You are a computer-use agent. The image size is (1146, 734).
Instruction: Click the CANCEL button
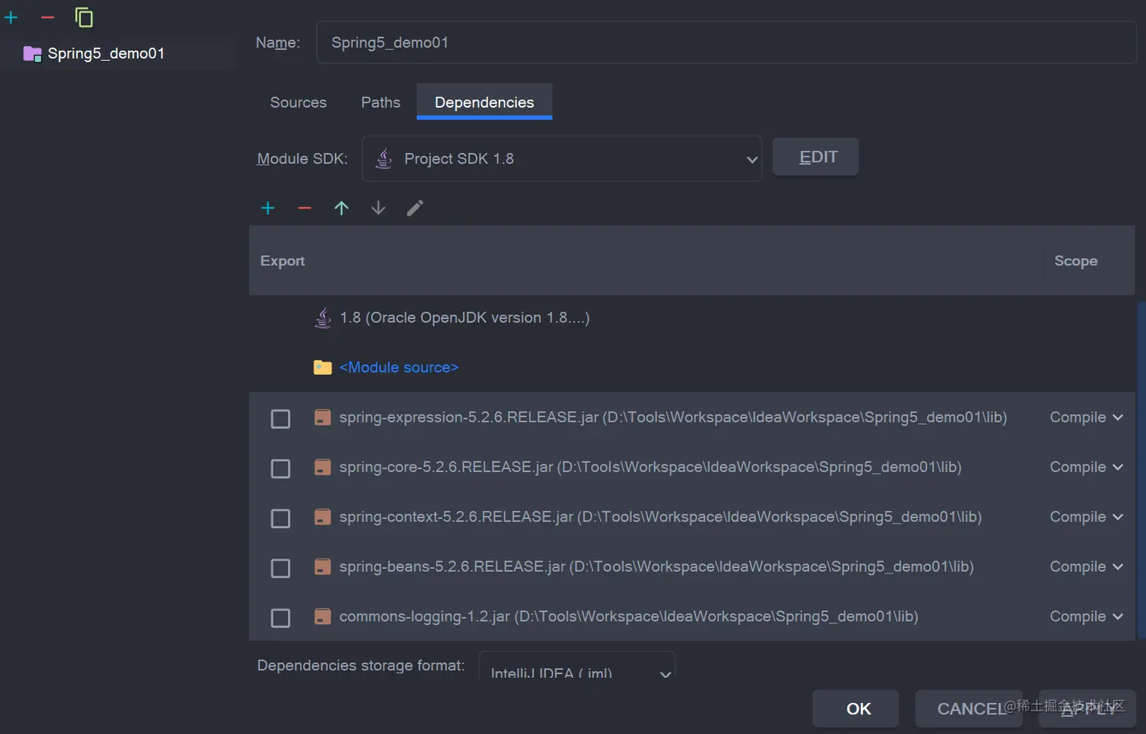pyautogui.click(x=969, y=708)
